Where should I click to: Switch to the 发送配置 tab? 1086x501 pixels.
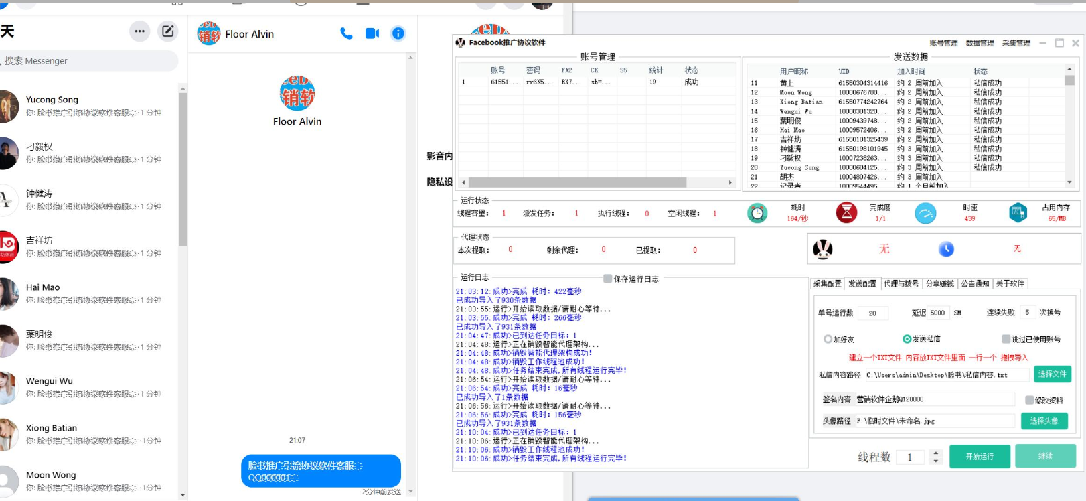862,283
